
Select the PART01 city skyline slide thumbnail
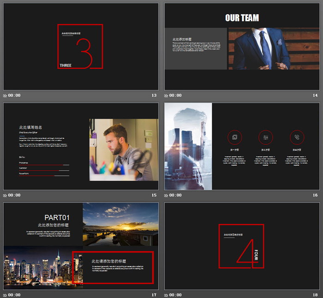tap(81, 246)
